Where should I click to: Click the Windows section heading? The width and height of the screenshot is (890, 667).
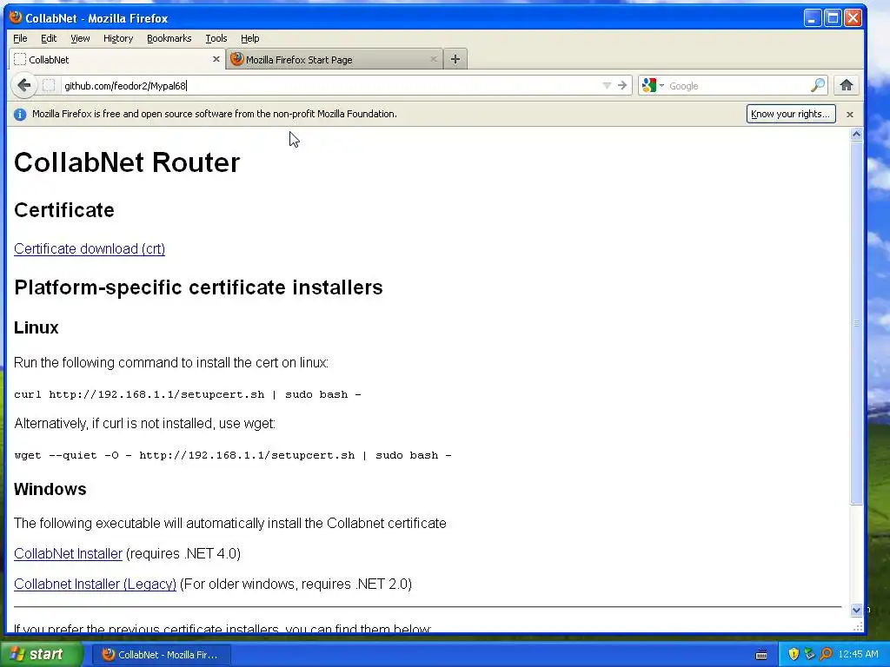(50, 489)
